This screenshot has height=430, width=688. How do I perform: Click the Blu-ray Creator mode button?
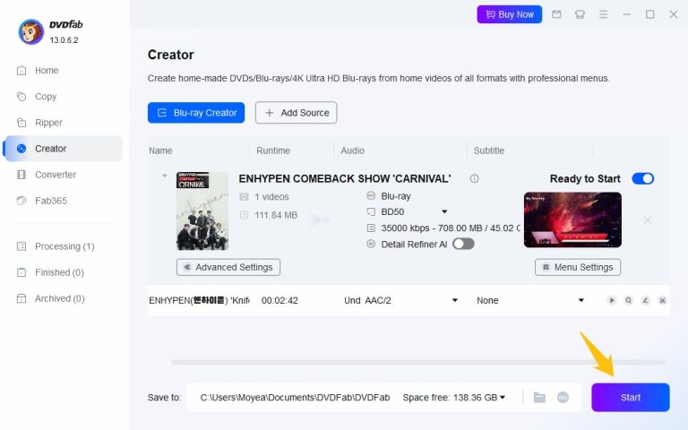[x=196, y=113]
